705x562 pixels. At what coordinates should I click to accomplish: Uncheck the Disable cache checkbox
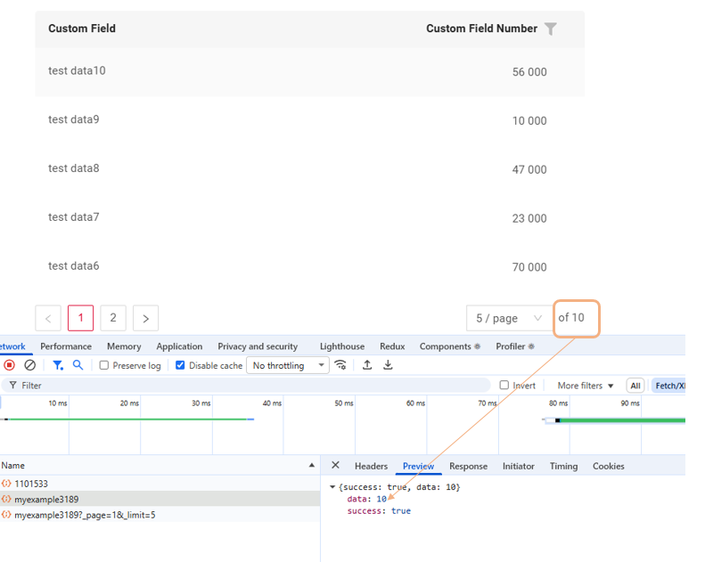[x=181, y=366]
